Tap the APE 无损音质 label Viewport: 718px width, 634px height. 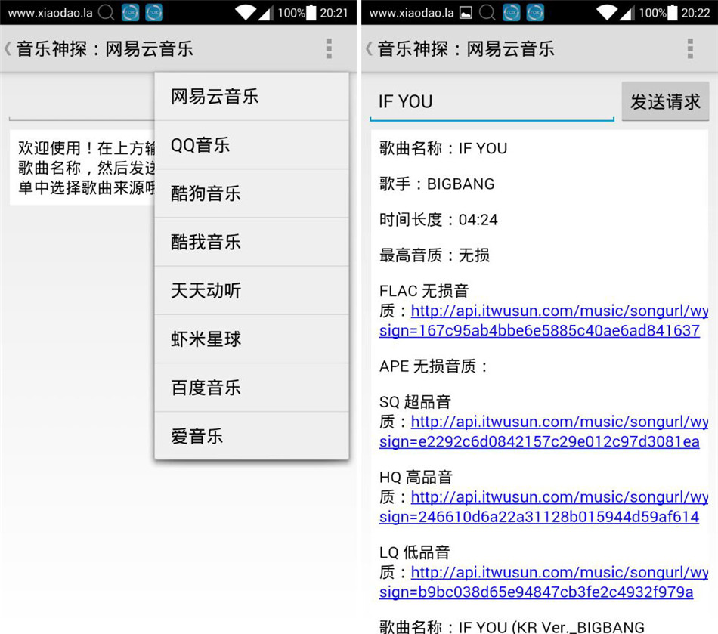coord(434,366)
